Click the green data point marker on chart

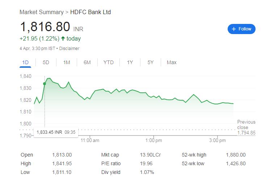pos(45,84)
